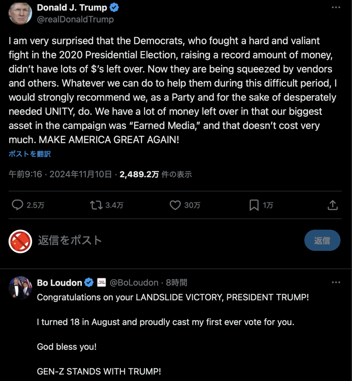
Task: Click the verified badge next to Donald J. Trump
Action: coord(115,7)
